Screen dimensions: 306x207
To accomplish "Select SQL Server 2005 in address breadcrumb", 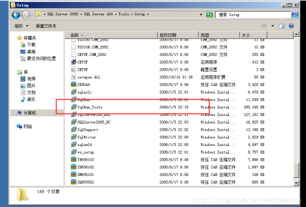I will coord(63,14).
